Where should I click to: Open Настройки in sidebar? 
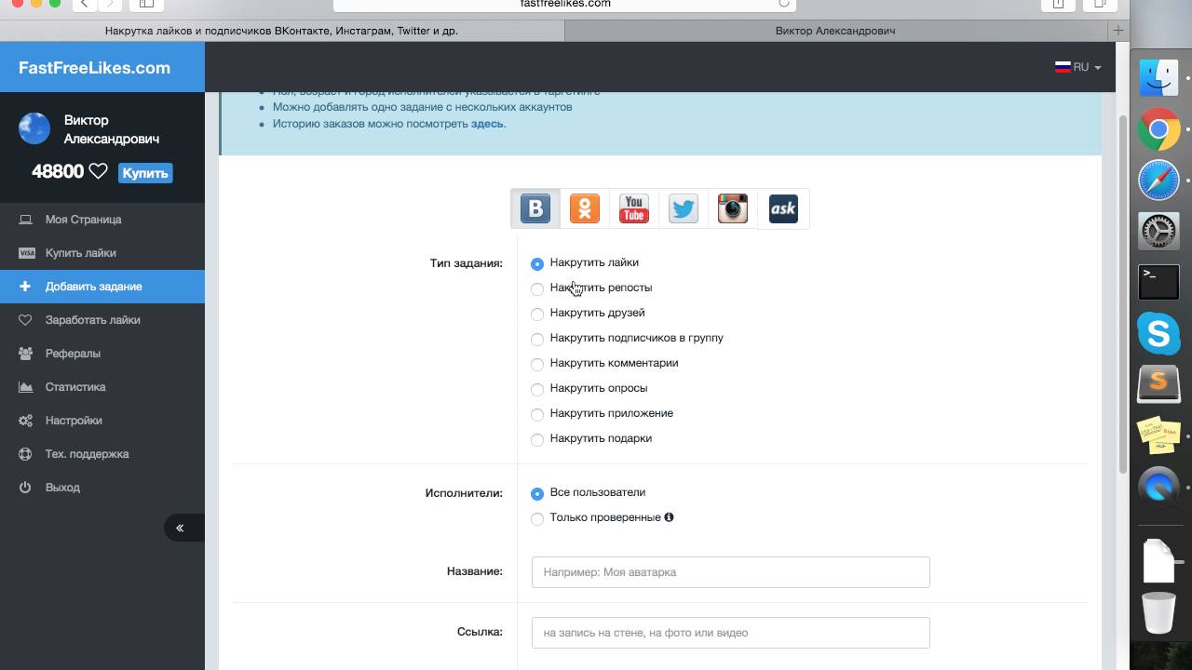(x=102, y=421)
